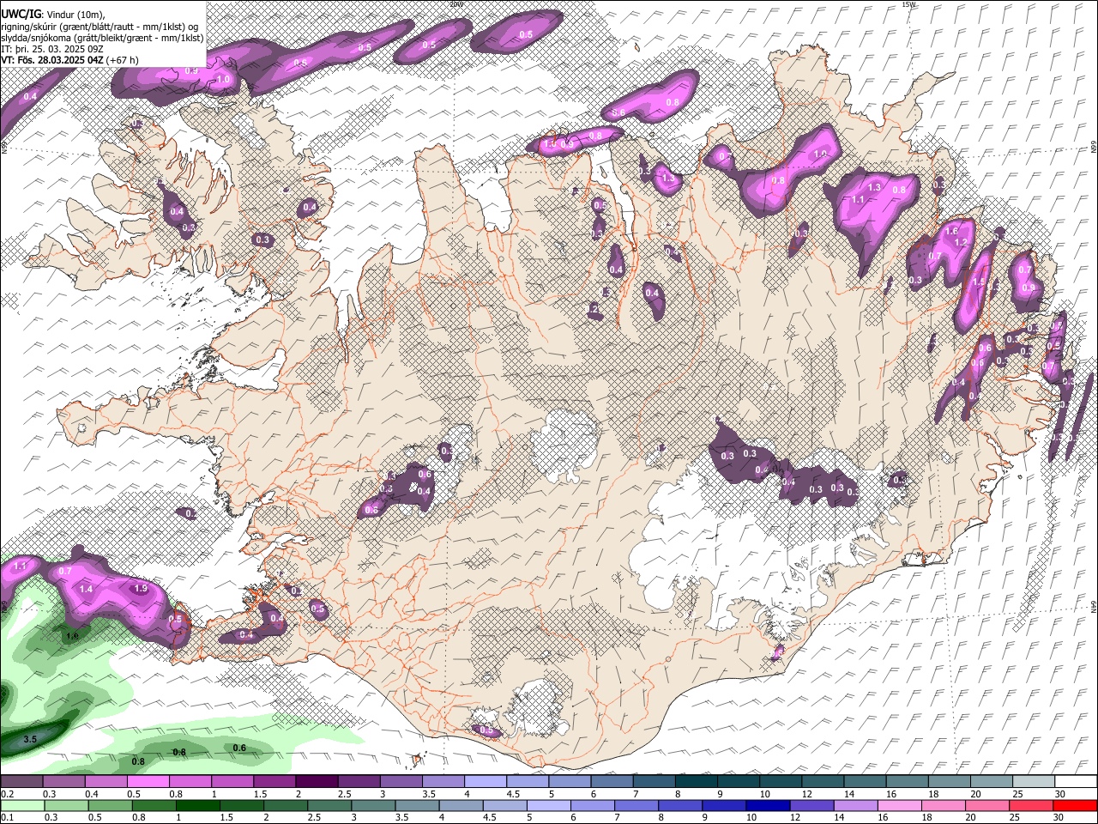
Task: Click the '1.9' snowfall value off the southwest coast
Action: 142,589
